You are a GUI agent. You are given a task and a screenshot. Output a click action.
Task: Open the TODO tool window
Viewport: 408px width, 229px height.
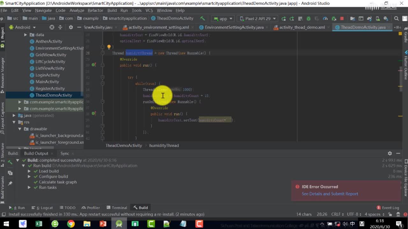pyautogui.click(x=67, y=208)
